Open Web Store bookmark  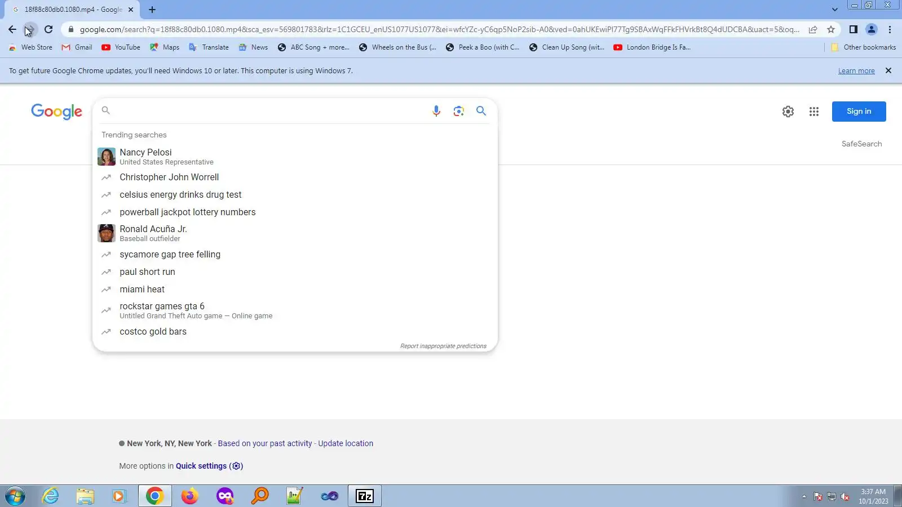click(31, 47)
